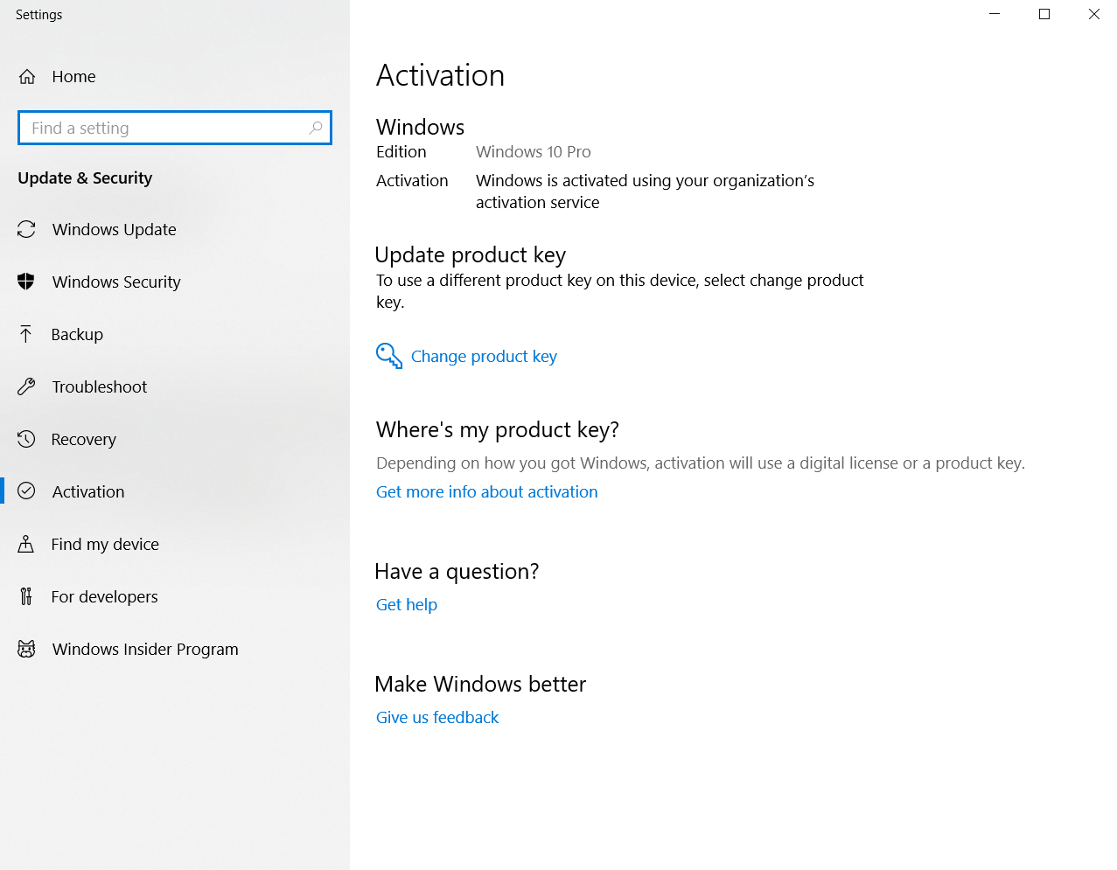
Task: Click the key icon beside Change product key
Action: coord(389,356)
